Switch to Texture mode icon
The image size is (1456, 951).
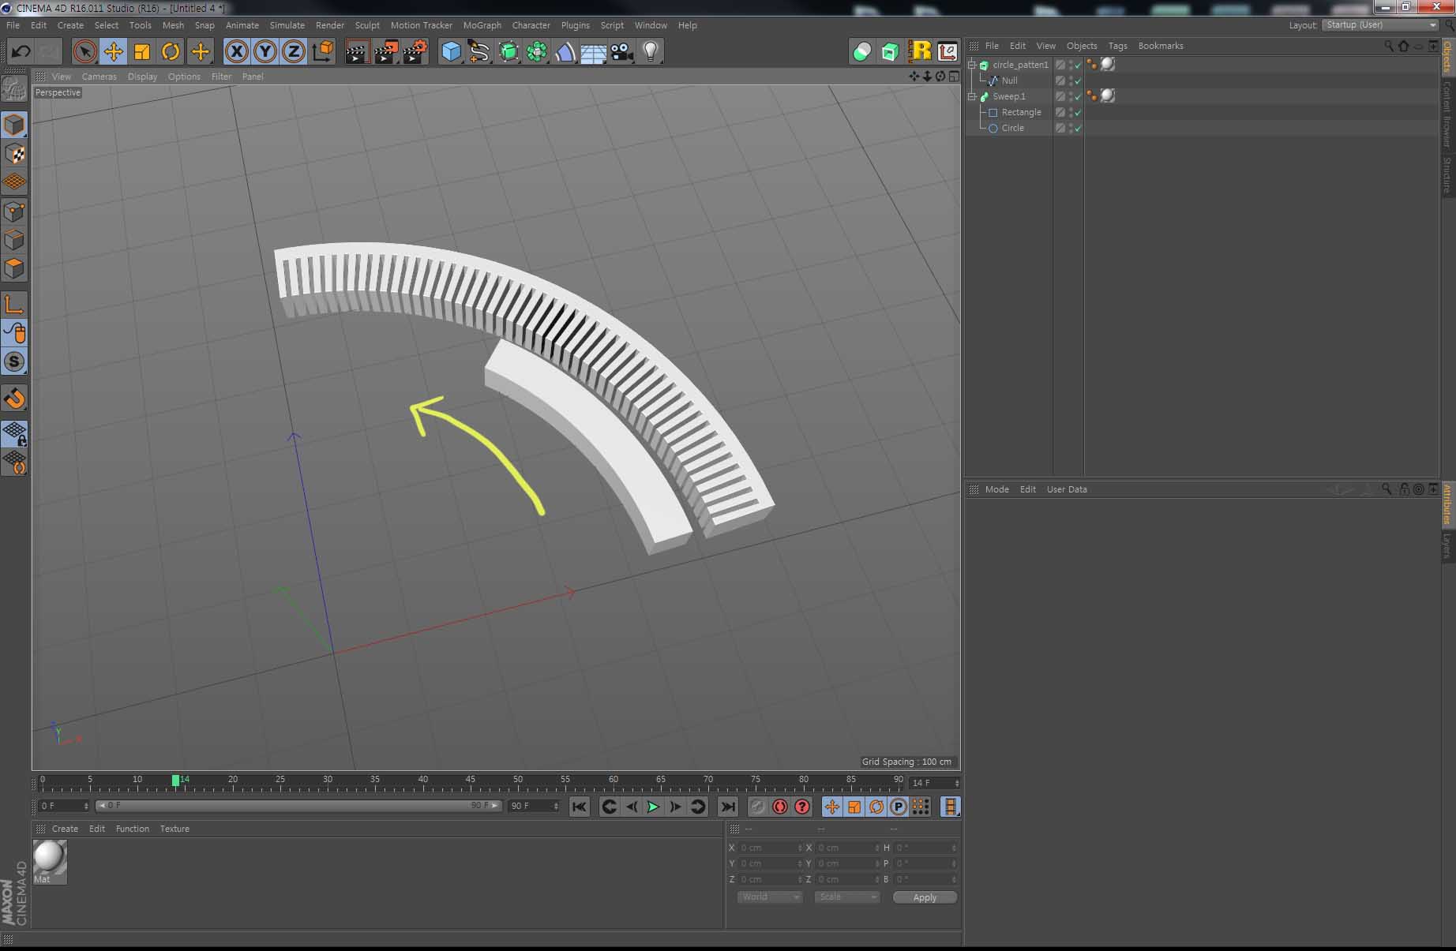coord(14,153)
